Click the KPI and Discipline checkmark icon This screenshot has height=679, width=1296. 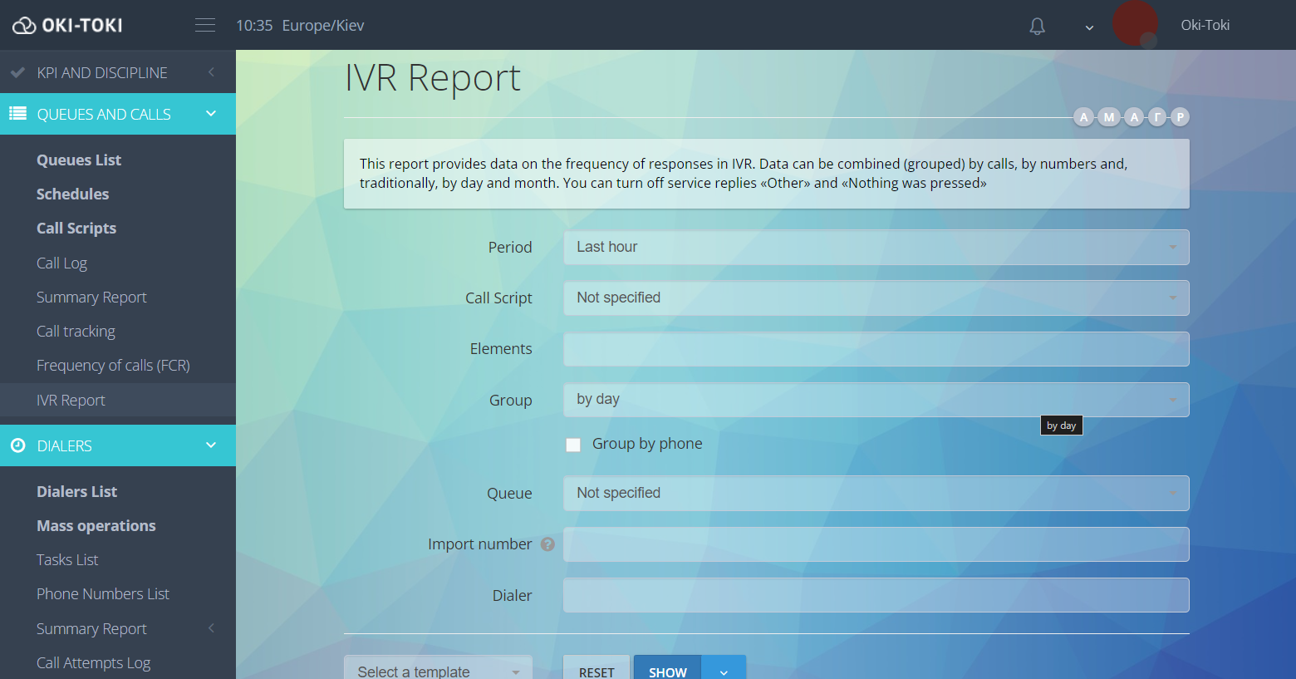point(17,73)
